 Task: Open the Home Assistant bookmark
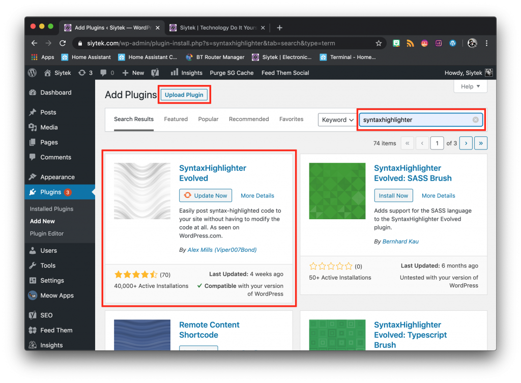point(86,57)
